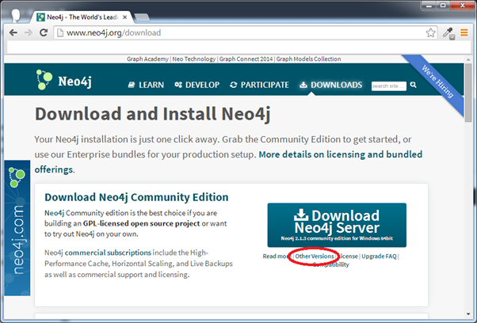Open the PARTICIPATE menu item
Screen dimensions: 477x323
pyautogui.click(x=259, y=85)
